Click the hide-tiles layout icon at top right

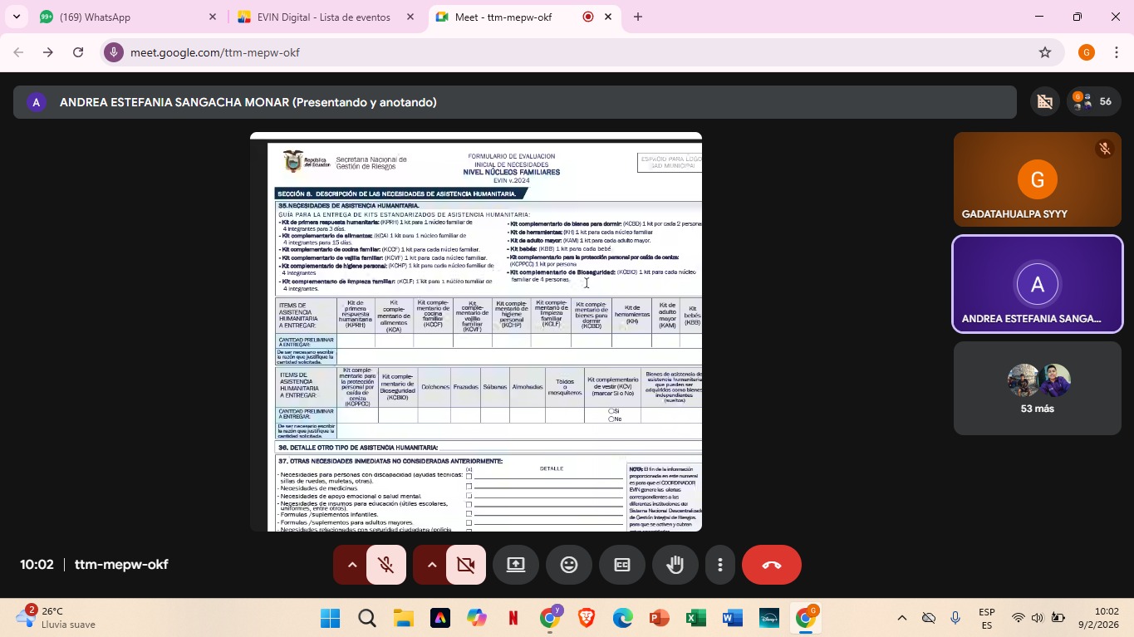(1044, 102)
